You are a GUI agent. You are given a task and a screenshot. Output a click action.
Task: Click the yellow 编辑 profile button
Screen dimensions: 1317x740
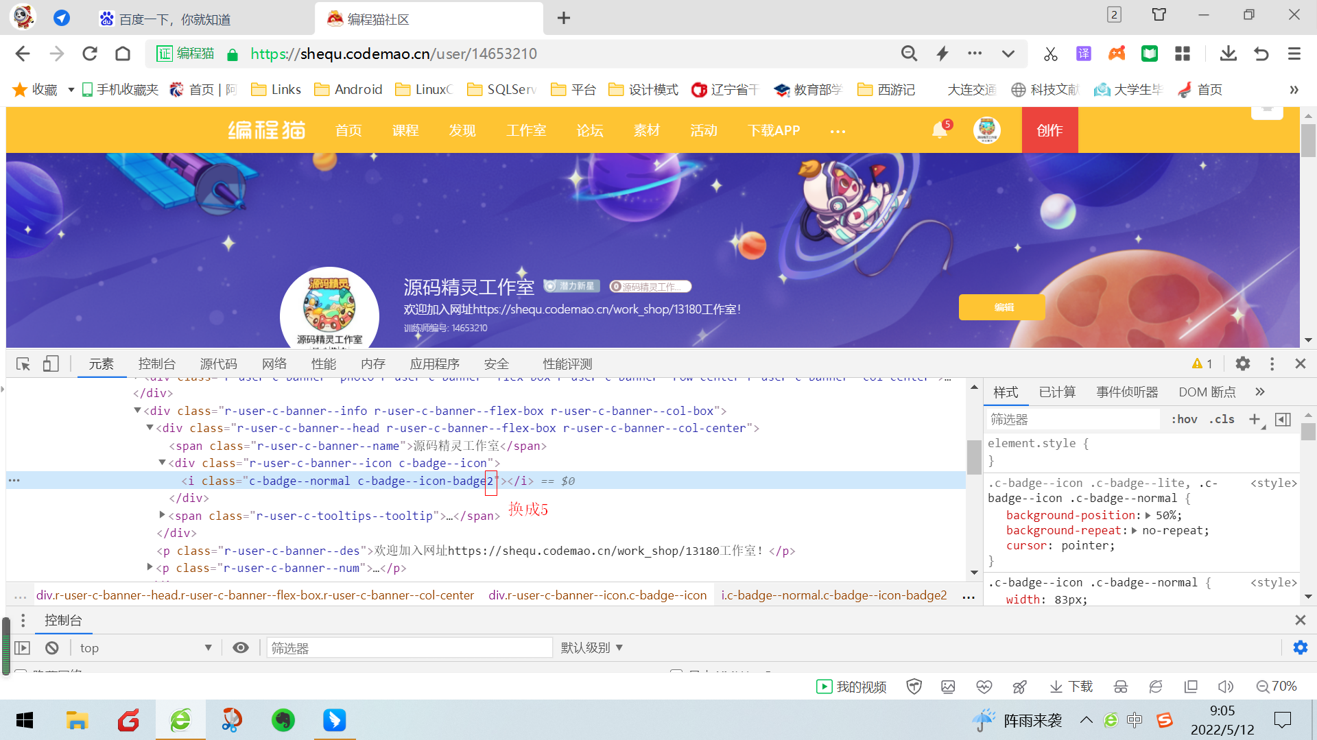click(1002, 307)
